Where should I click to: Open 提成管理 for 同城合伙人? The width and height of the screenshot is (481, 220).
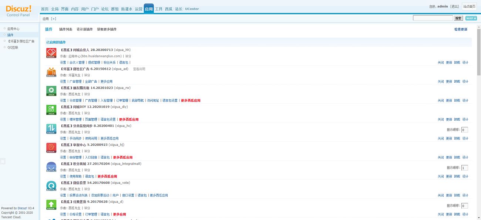click(94, 63)
